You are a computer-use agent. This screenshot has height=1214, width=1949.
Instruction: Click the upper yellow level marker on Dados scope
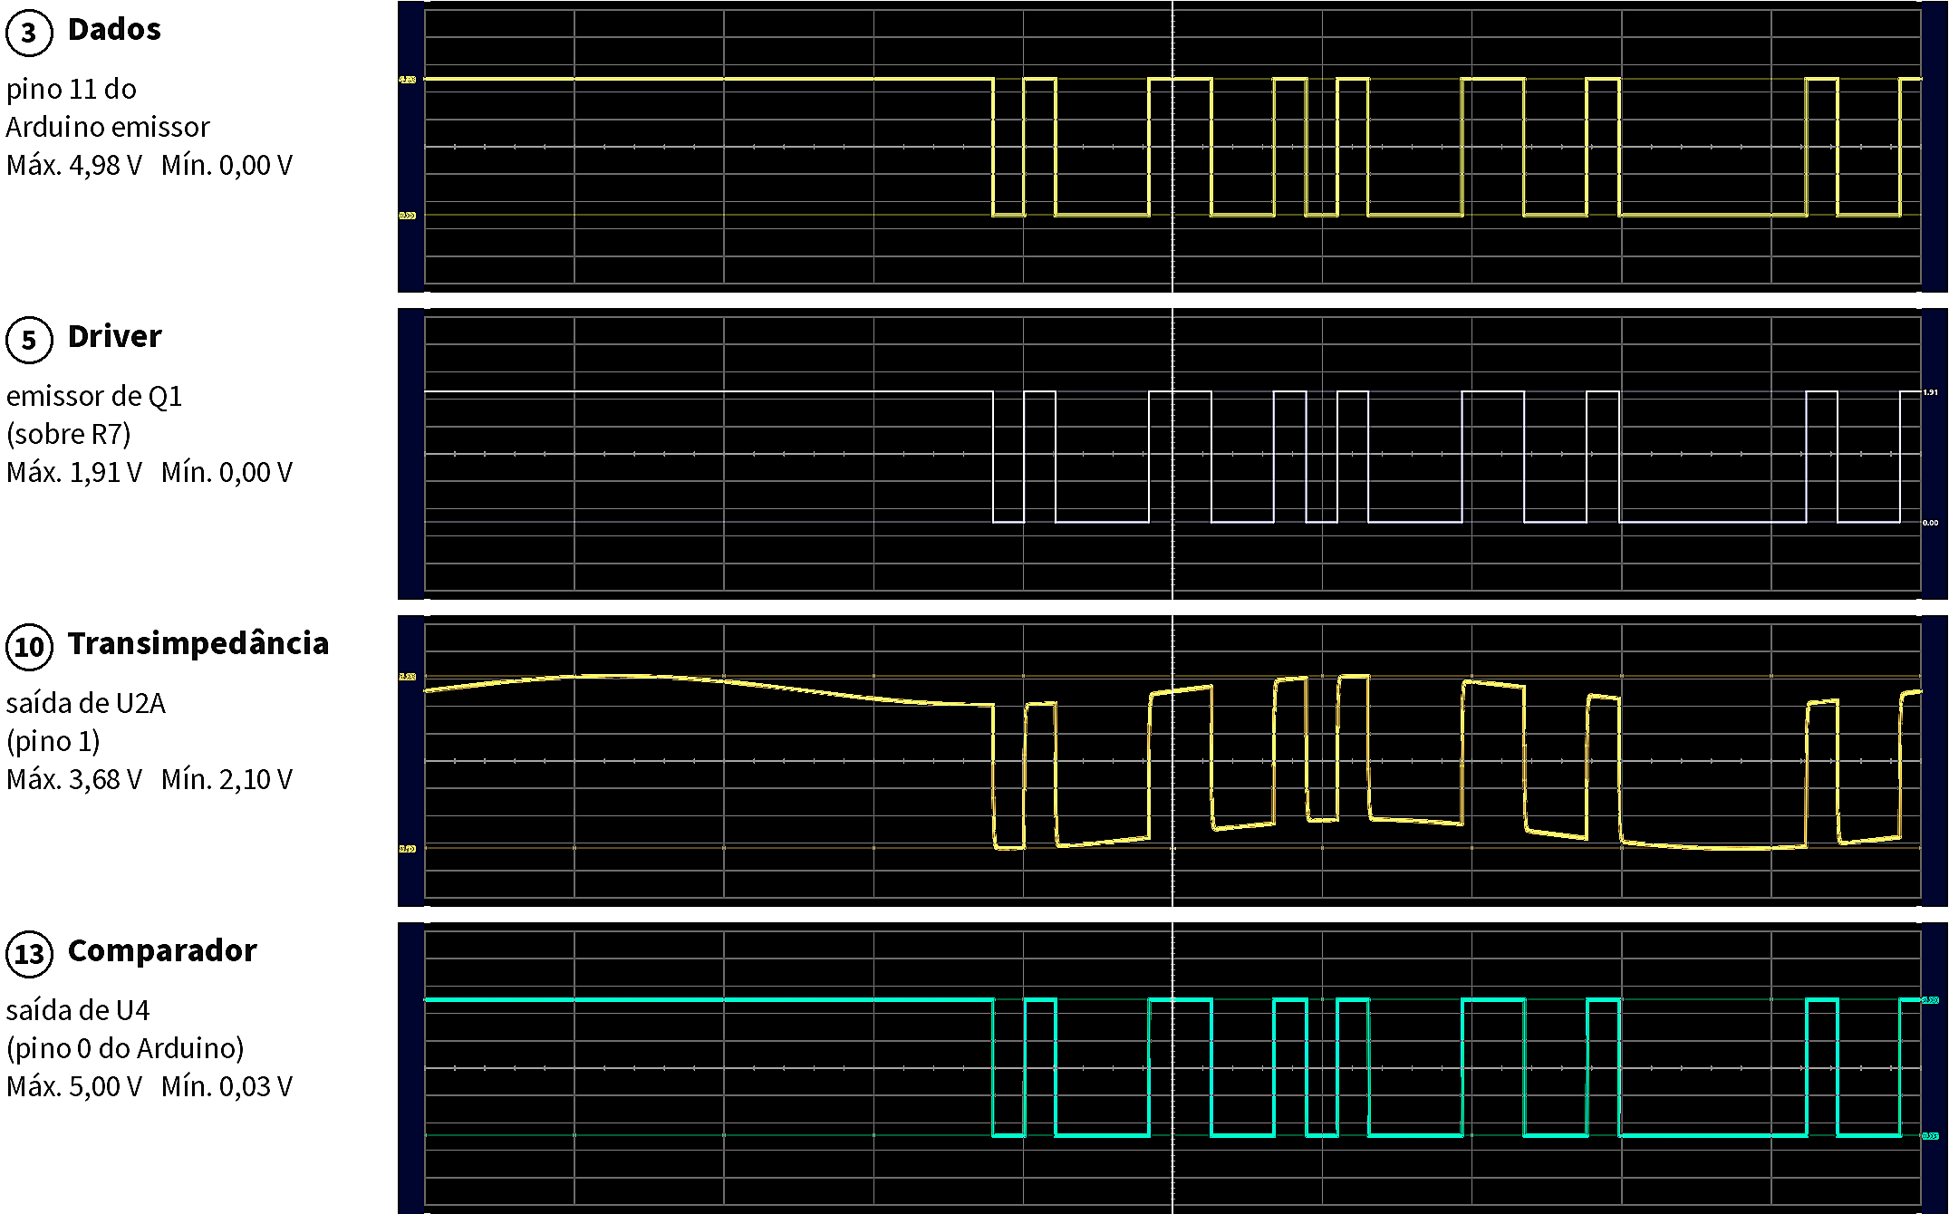coord(408,80)
